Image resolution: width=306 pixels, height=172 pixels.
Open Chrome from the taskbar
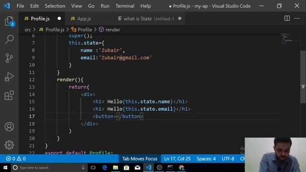pos(181,168)
